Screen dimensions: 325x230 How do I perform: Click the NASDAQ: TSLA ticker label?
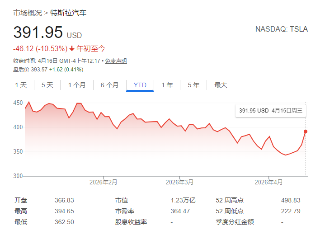click(281, 29)
